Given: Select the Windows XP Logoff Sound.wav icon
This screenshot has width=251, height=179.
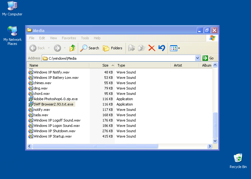Looking at the screenshot, I should 30,120.
